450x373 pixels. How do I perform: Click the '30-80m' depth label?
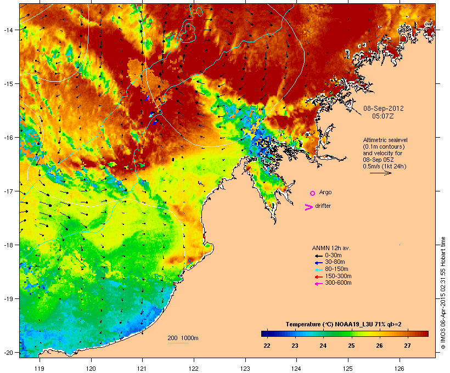click(335, 262)
